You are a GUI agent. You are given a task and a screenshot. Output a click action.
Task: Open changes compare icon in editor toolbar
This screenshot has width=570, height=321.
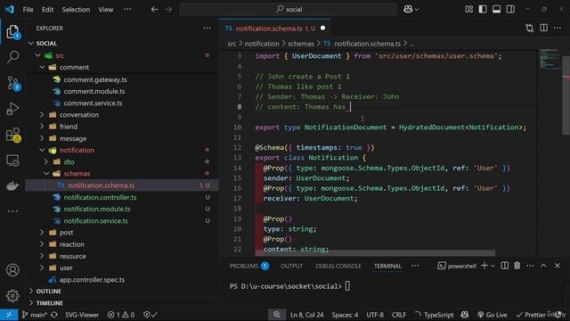pyautogui.click(x=530, y=28)
